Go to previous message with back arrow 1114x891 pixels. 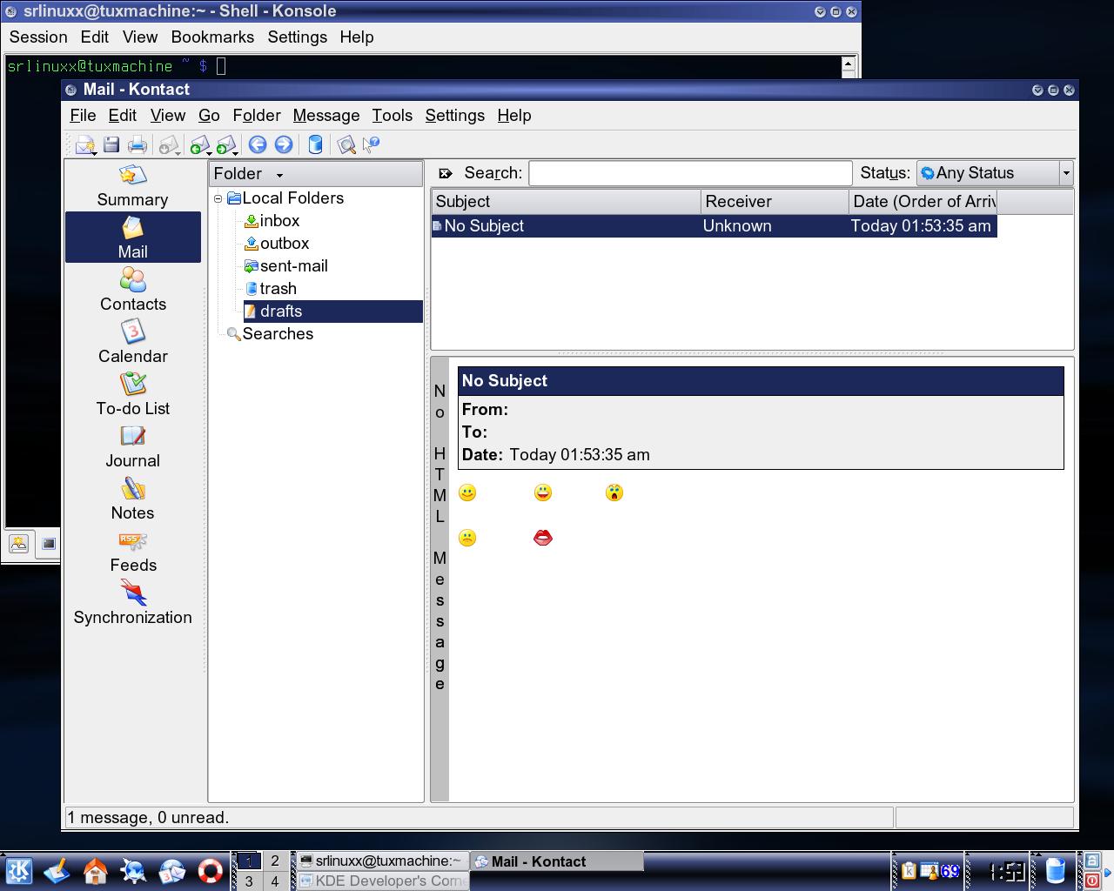258,144
